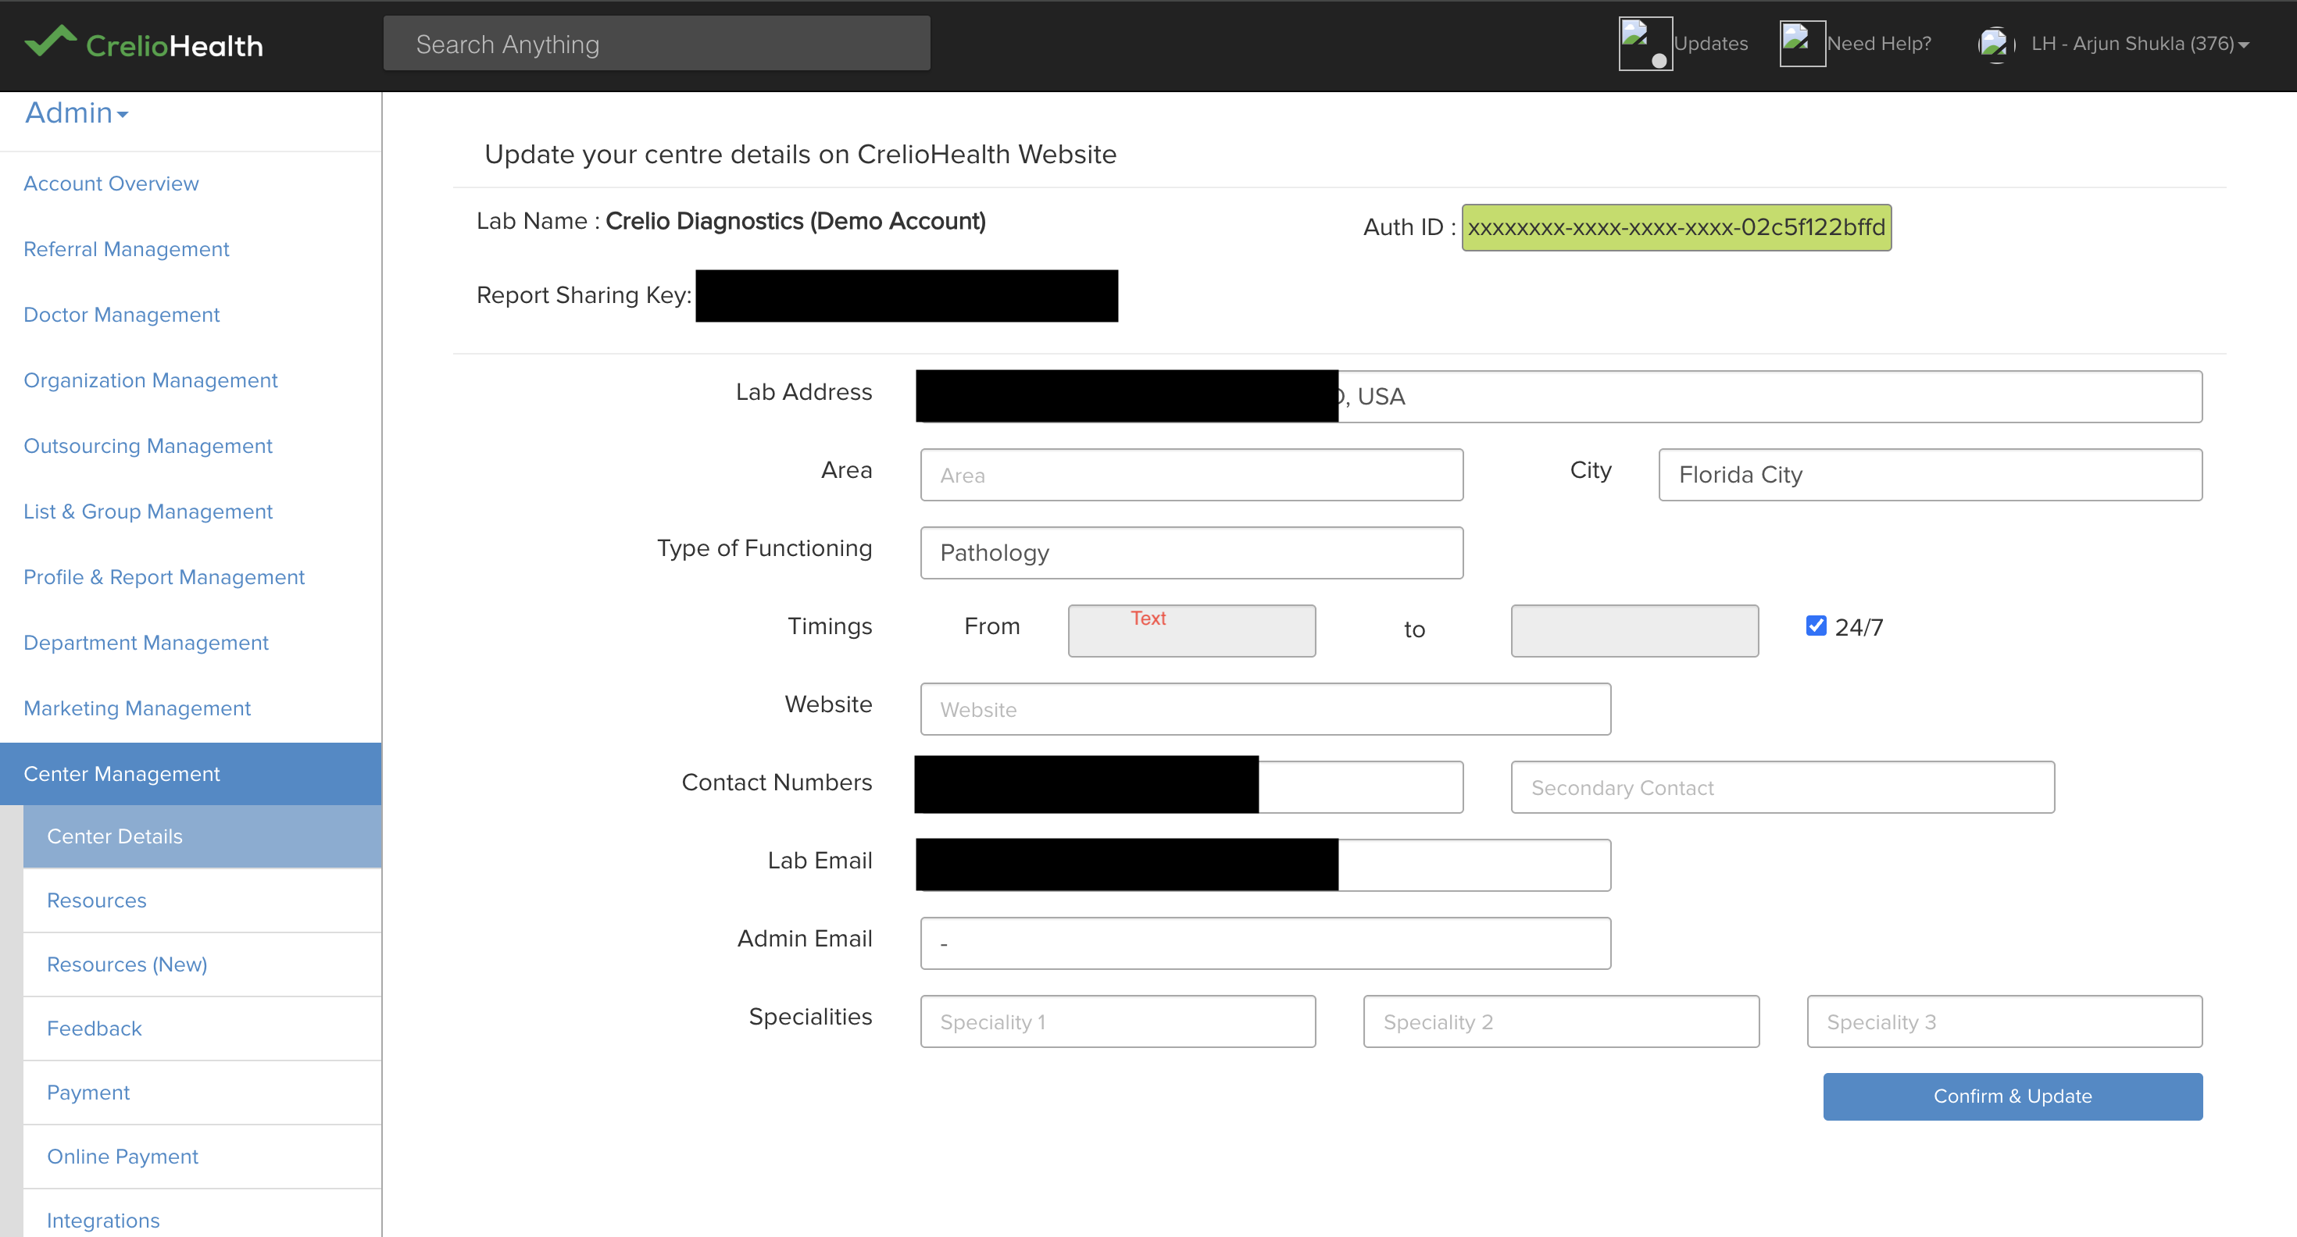Click the CrelioHealth logo
The image size is (2297, 1237).
(144, 44)
